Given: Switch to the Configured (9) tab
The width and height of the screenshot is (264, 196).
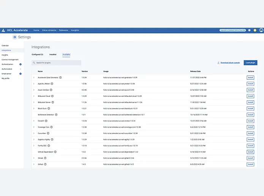Looking at the screenshot, I should point(37,55).
